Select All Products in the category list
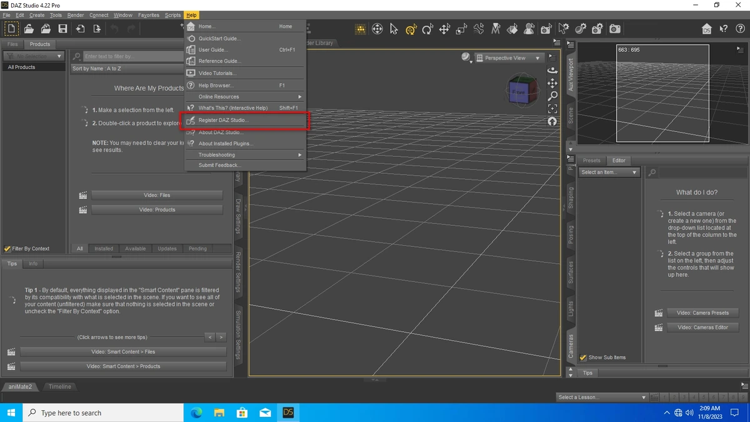750x422 pixels. pos(34,67)
